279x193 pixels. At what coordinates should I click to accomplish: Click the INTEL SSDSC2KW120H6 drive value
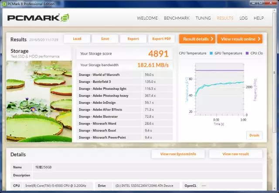144,186
